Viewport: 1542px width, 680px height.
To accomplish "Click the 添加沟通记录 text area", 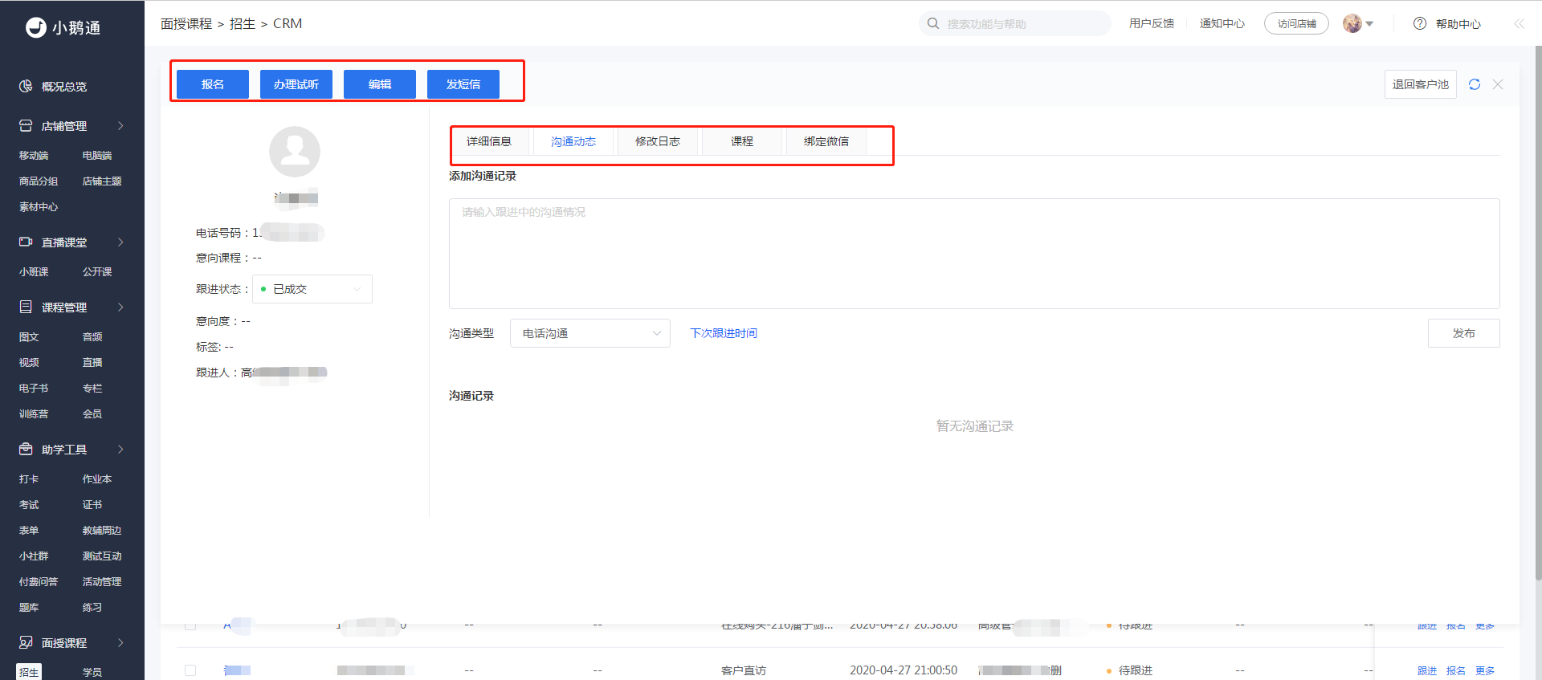I will click(974, 254).
